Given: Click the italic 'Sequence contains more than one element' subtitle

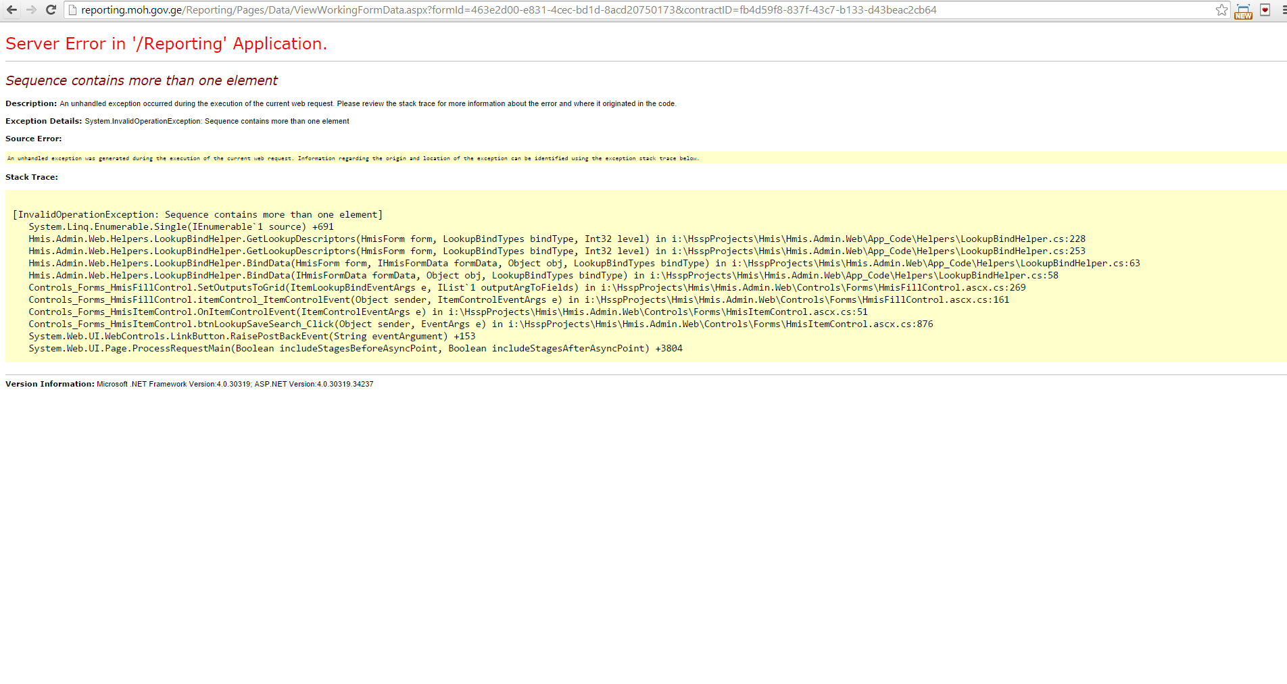Looking at the screenshot, I should click(141, 80).
